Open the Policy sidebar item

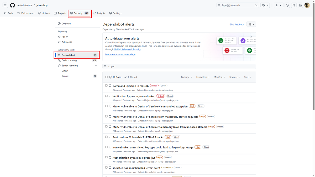(77, 37)
